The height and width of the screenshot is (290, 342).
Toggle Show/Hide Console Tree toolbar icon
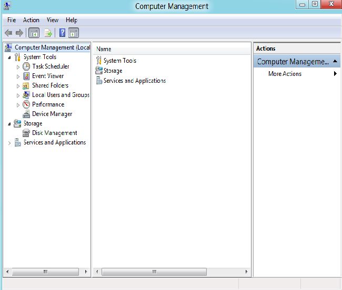coord(34,33)
